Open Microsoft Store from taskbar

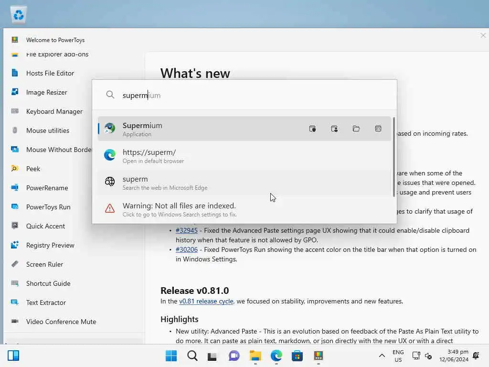[x=297, y=356]
